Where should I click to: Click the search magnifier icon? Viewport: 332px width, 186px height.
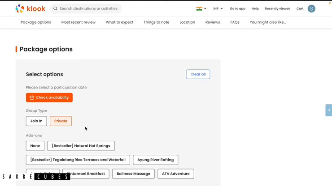click(56, 8)
